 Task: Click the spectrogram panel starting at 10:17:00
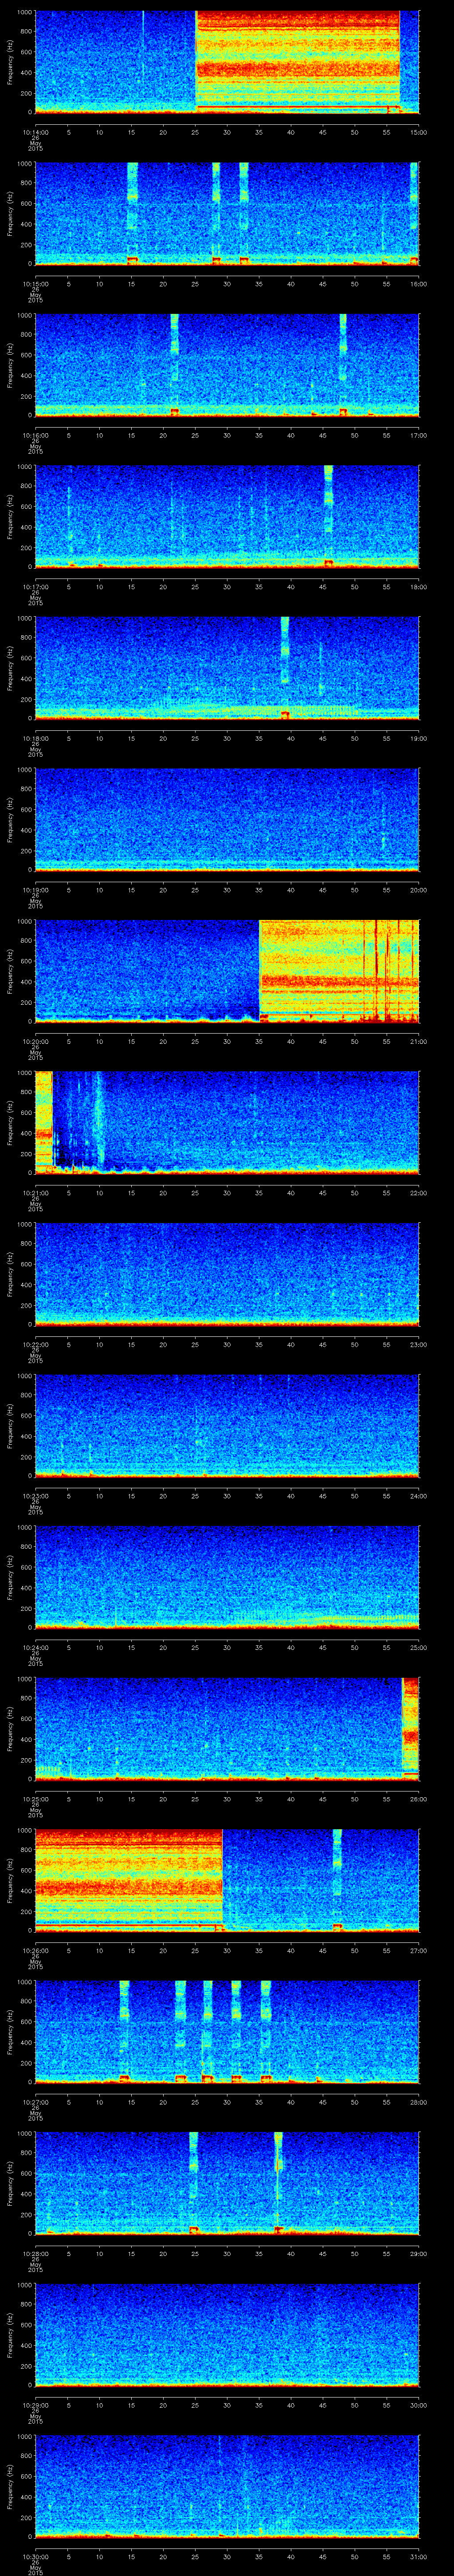[x=227, y=517]
